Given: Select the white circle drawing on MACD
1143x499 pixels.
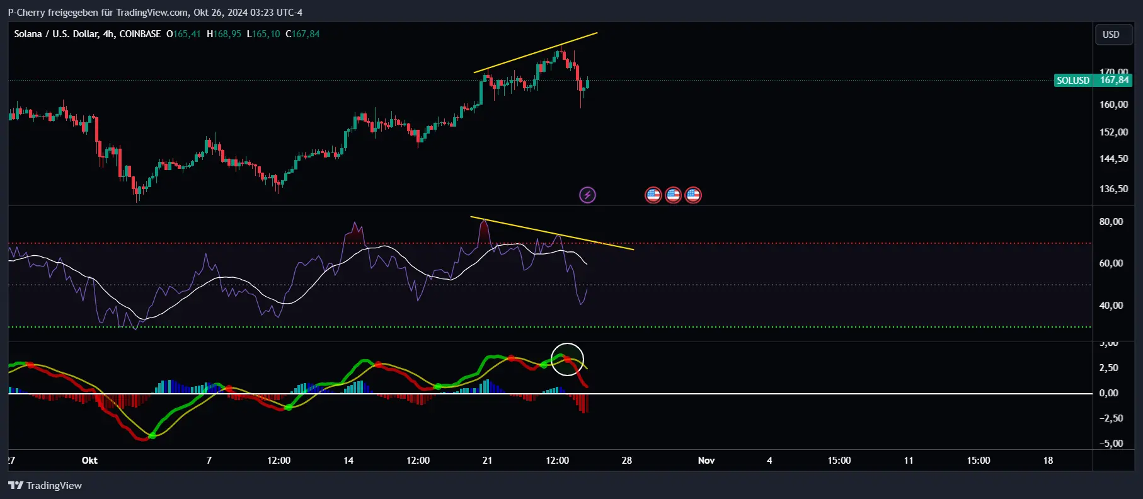Looking at the screenshot, I should point(567,359).
